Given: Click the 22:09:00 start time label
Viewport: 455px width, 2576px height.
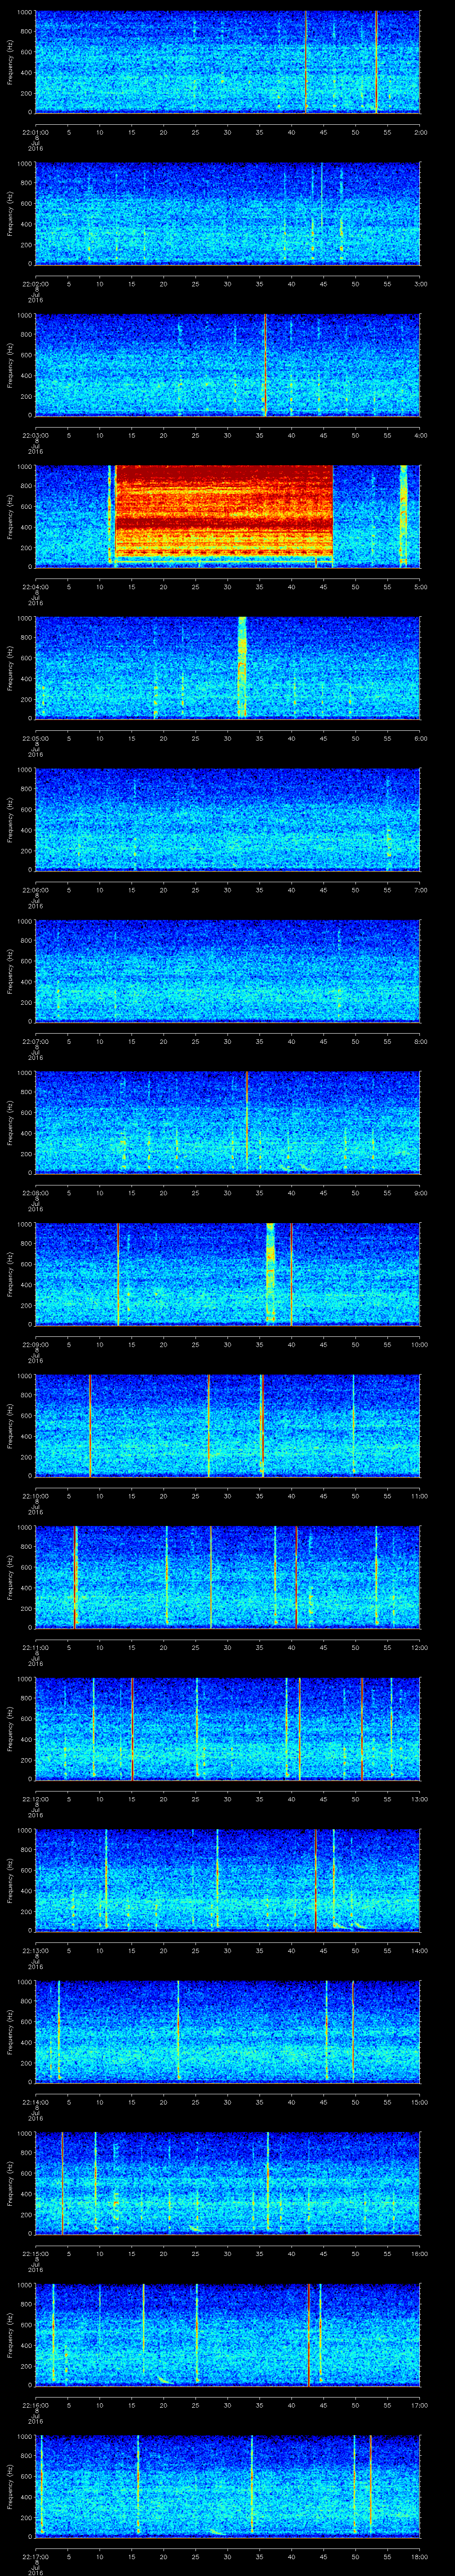Looking at the screenshot, I should click(35, 1345).
